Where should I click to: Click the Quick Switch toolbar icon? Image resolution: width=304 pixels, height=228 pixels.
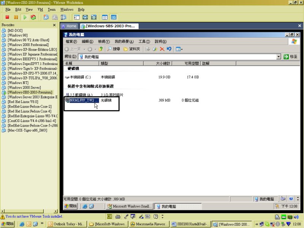click(x=94, y=17)
